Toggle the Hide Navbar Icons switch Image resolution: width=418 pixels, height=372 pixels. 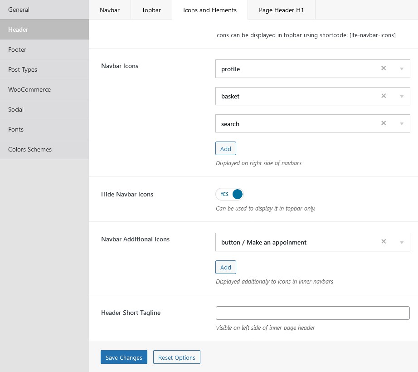(229, 194)
